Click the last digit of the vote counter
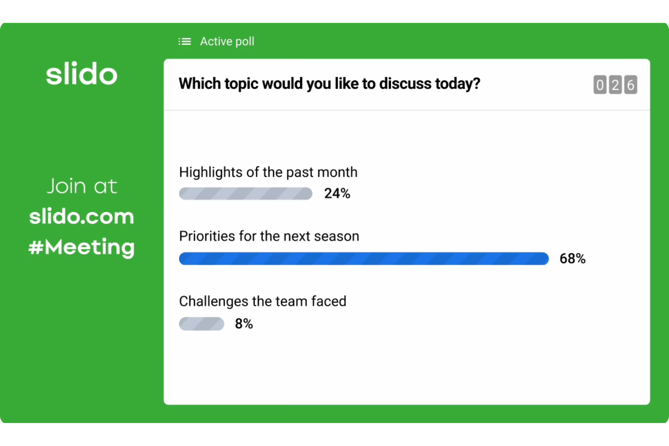669x446 pixels. point(630,85)
